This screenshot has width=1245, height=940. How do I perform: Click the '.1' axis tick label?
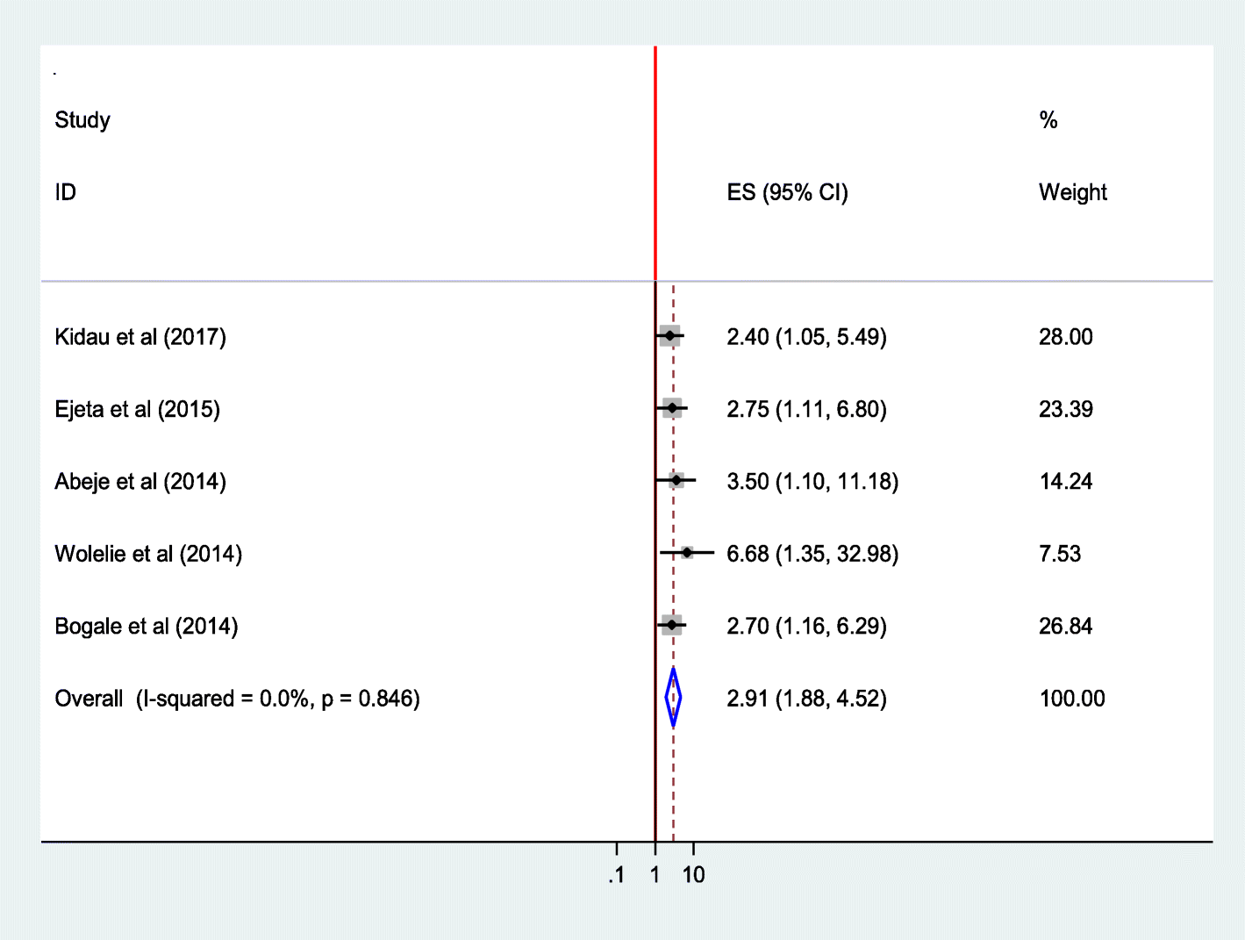point(616,875)
